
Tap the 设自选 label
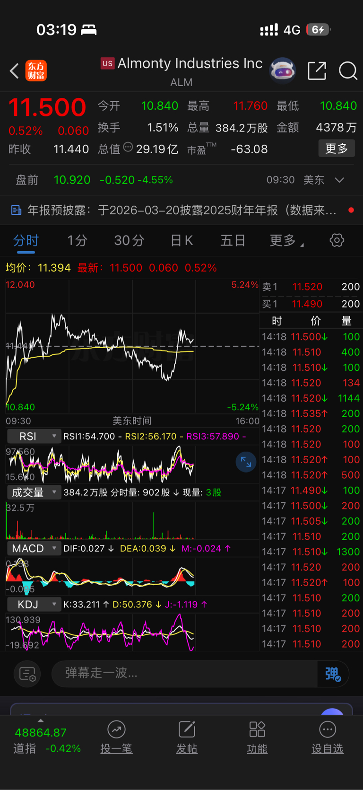328,749
